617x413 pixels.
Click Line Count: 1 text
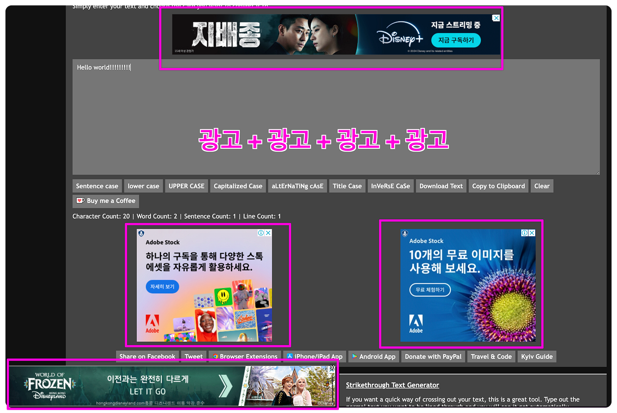click(262, 216)
